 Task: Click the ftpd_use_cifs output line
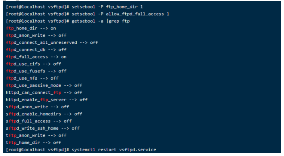coord(34,64)
